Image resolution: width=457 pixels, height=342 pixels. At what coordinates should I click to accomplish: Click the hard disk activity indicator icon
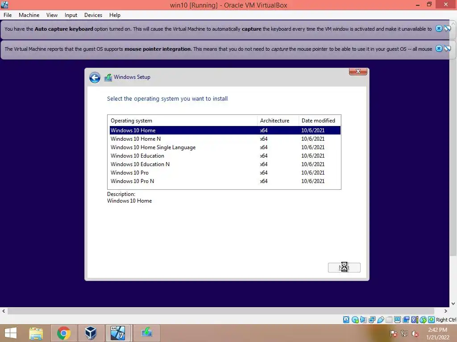coord(346,320)
